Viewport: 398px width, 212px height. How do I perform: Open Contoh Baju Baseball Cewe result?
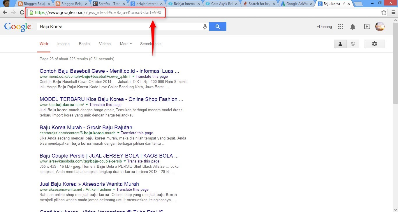pyautogui.click(x=109, y=71)
